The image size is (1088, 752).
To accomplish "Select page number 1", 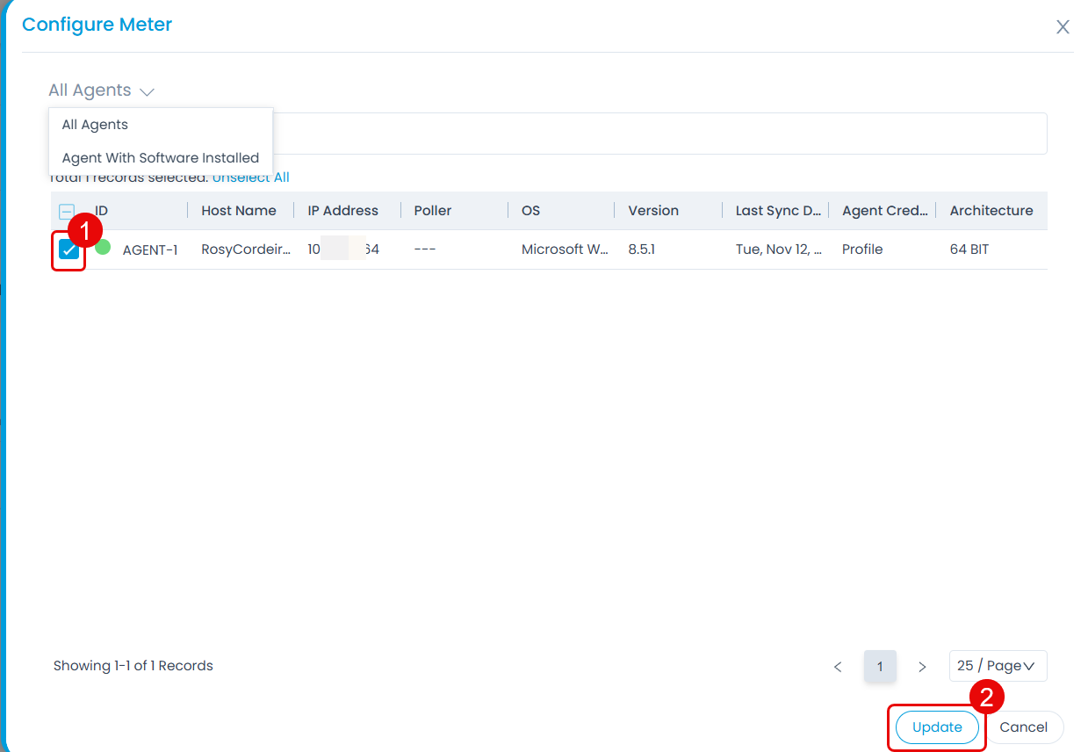I will 880,667.
